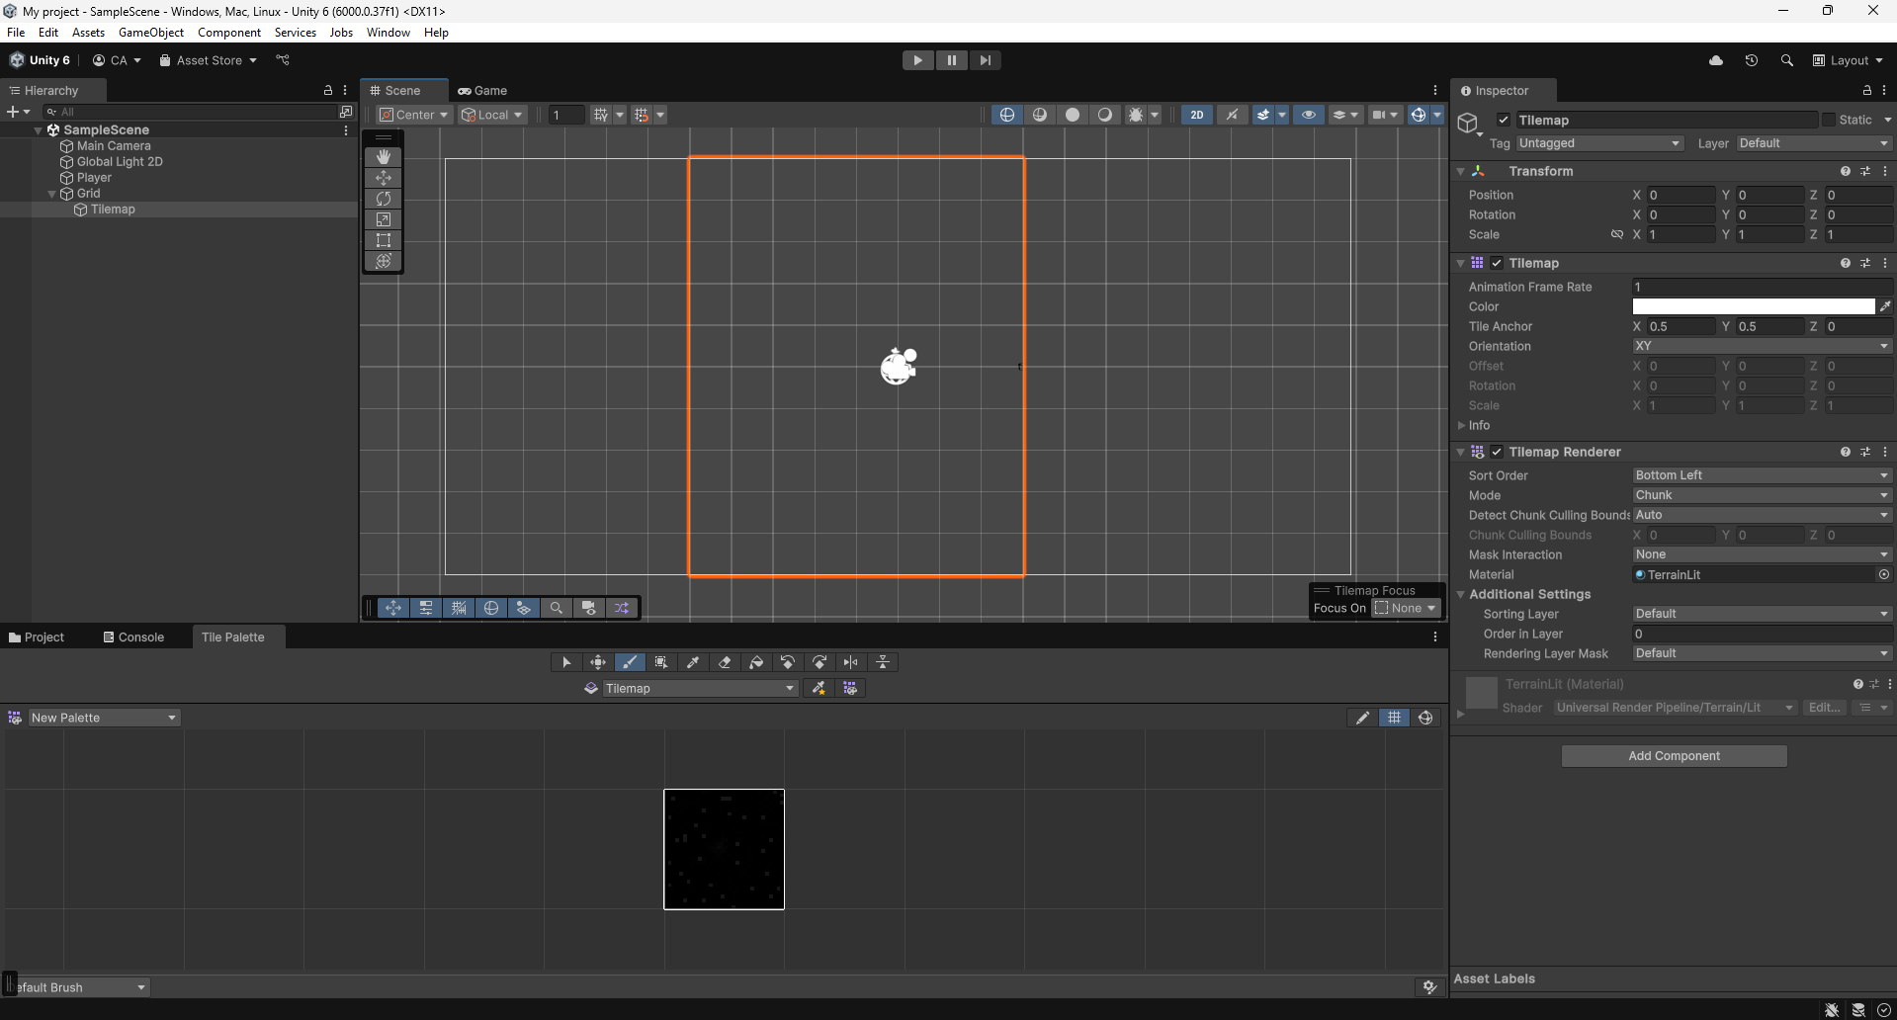Disable the Tilemap Renderer component checkbox
Image resolution: width=1897 pixels, height=1020 pixels.
pos(1497,452)
